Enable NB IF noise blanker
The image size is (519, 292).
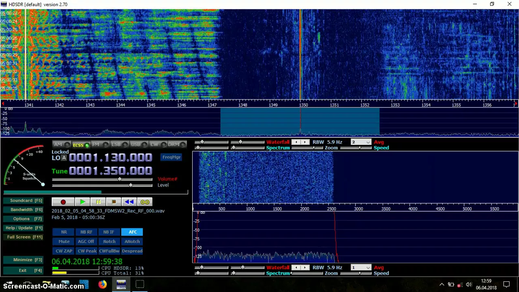click(109, 232)
